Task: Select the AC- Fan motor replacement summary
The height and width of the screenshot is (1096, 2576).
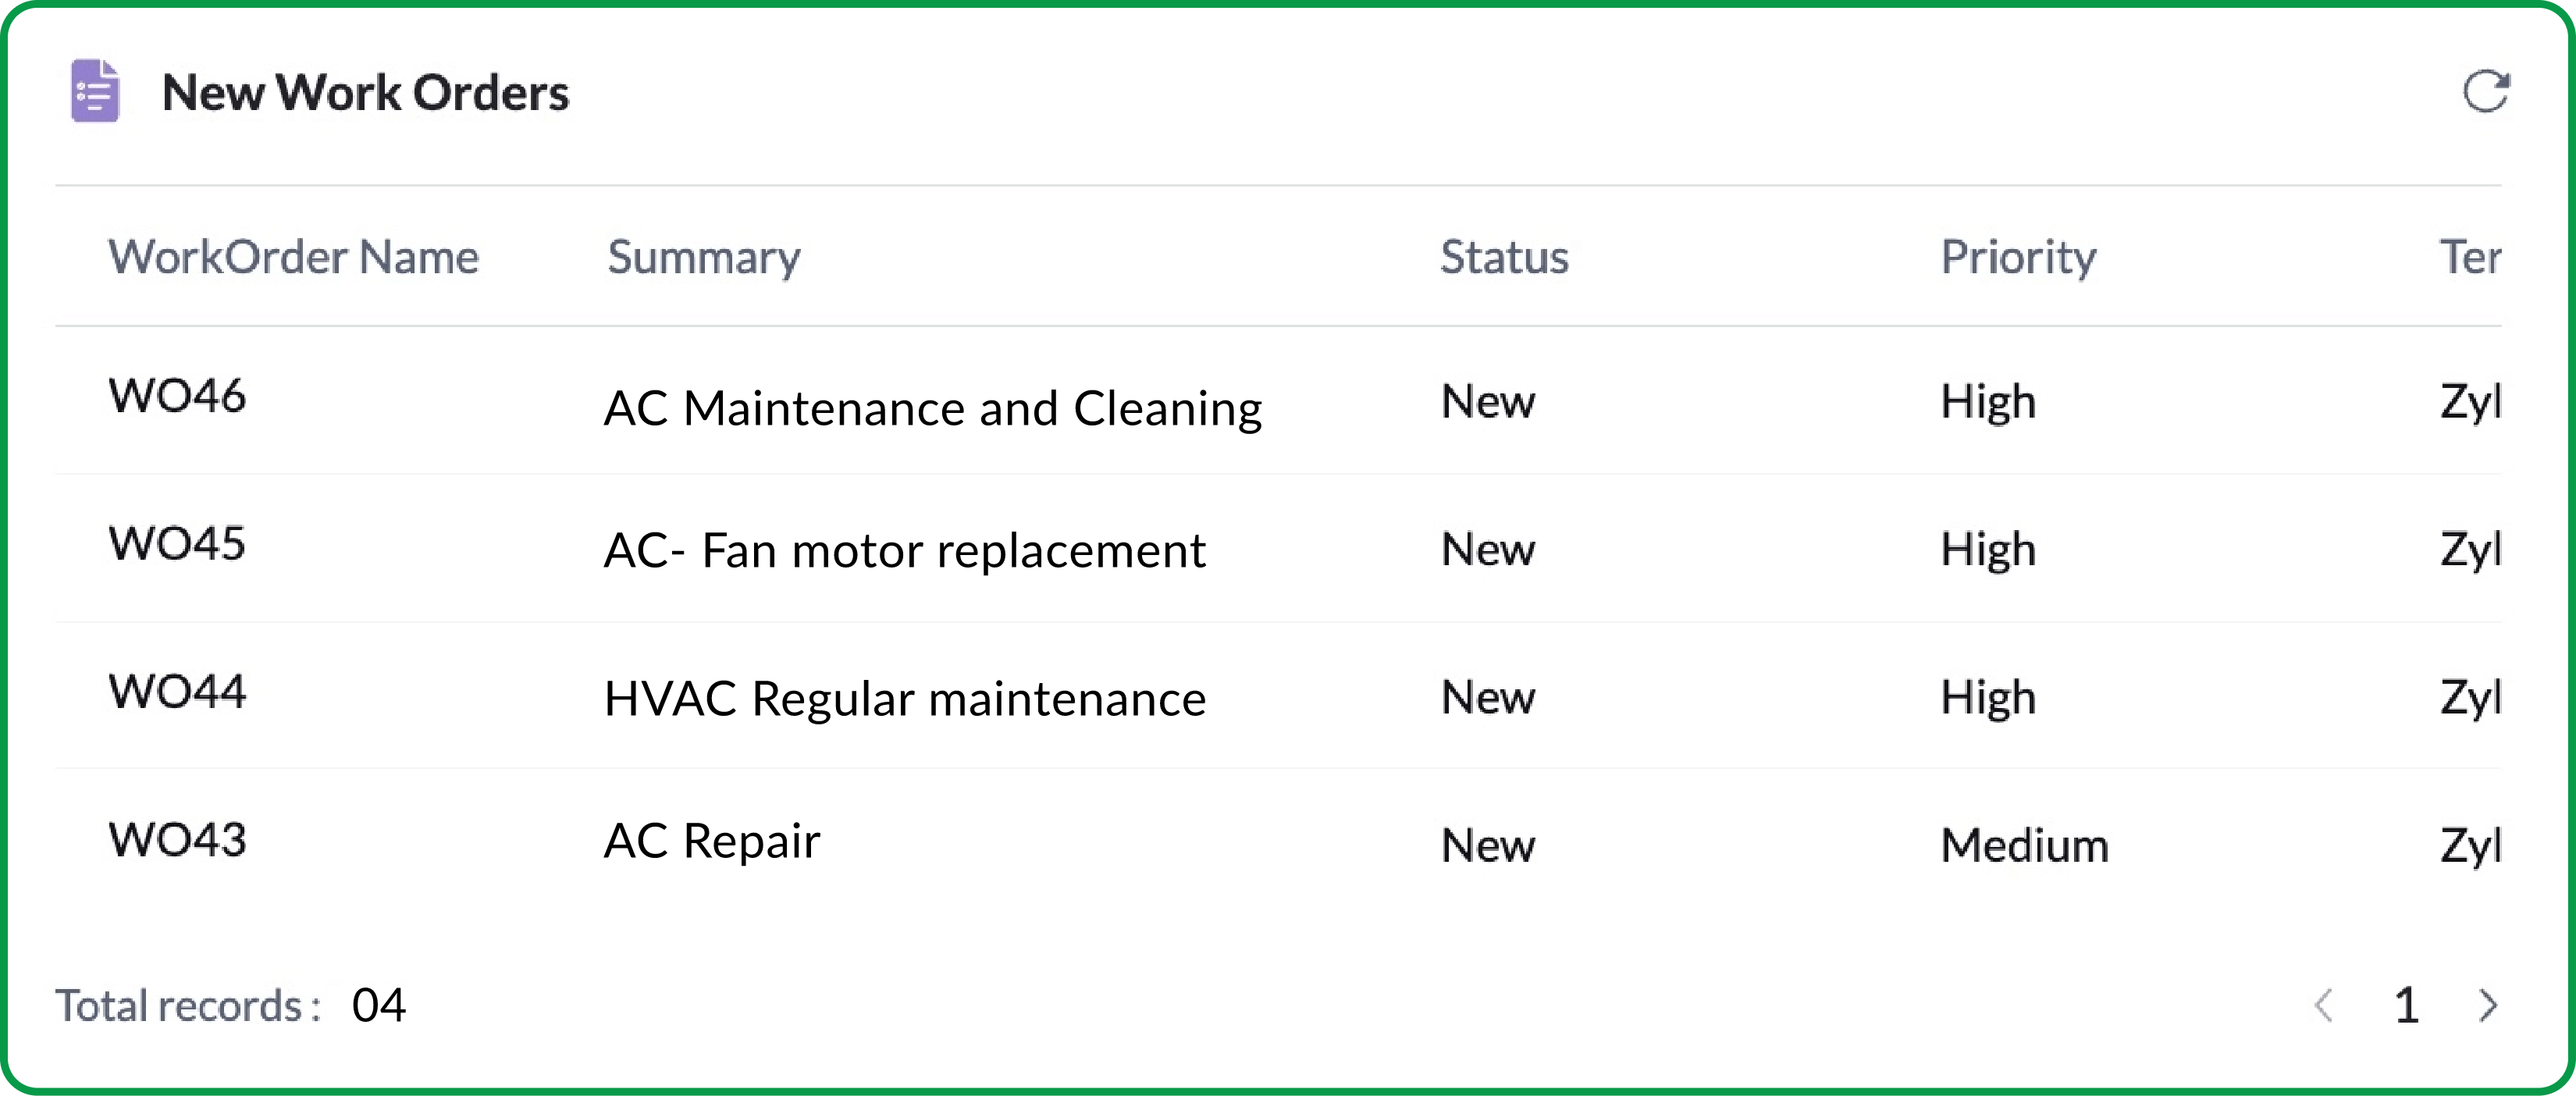Action: [x=904, y=550]
